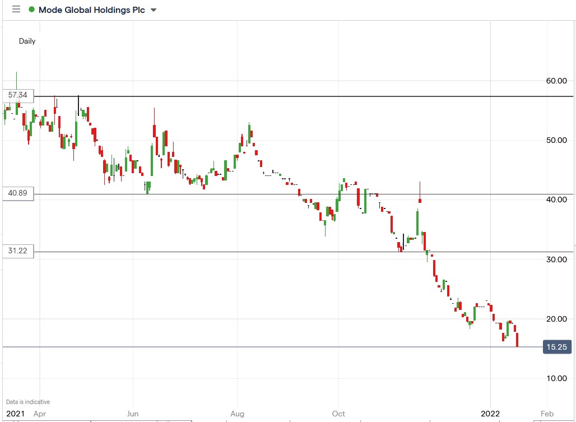The height and width of the screenshot is (422, 576).
Task: Select the horizontal resistance line at 57.34
Action: tap(280, 96)
